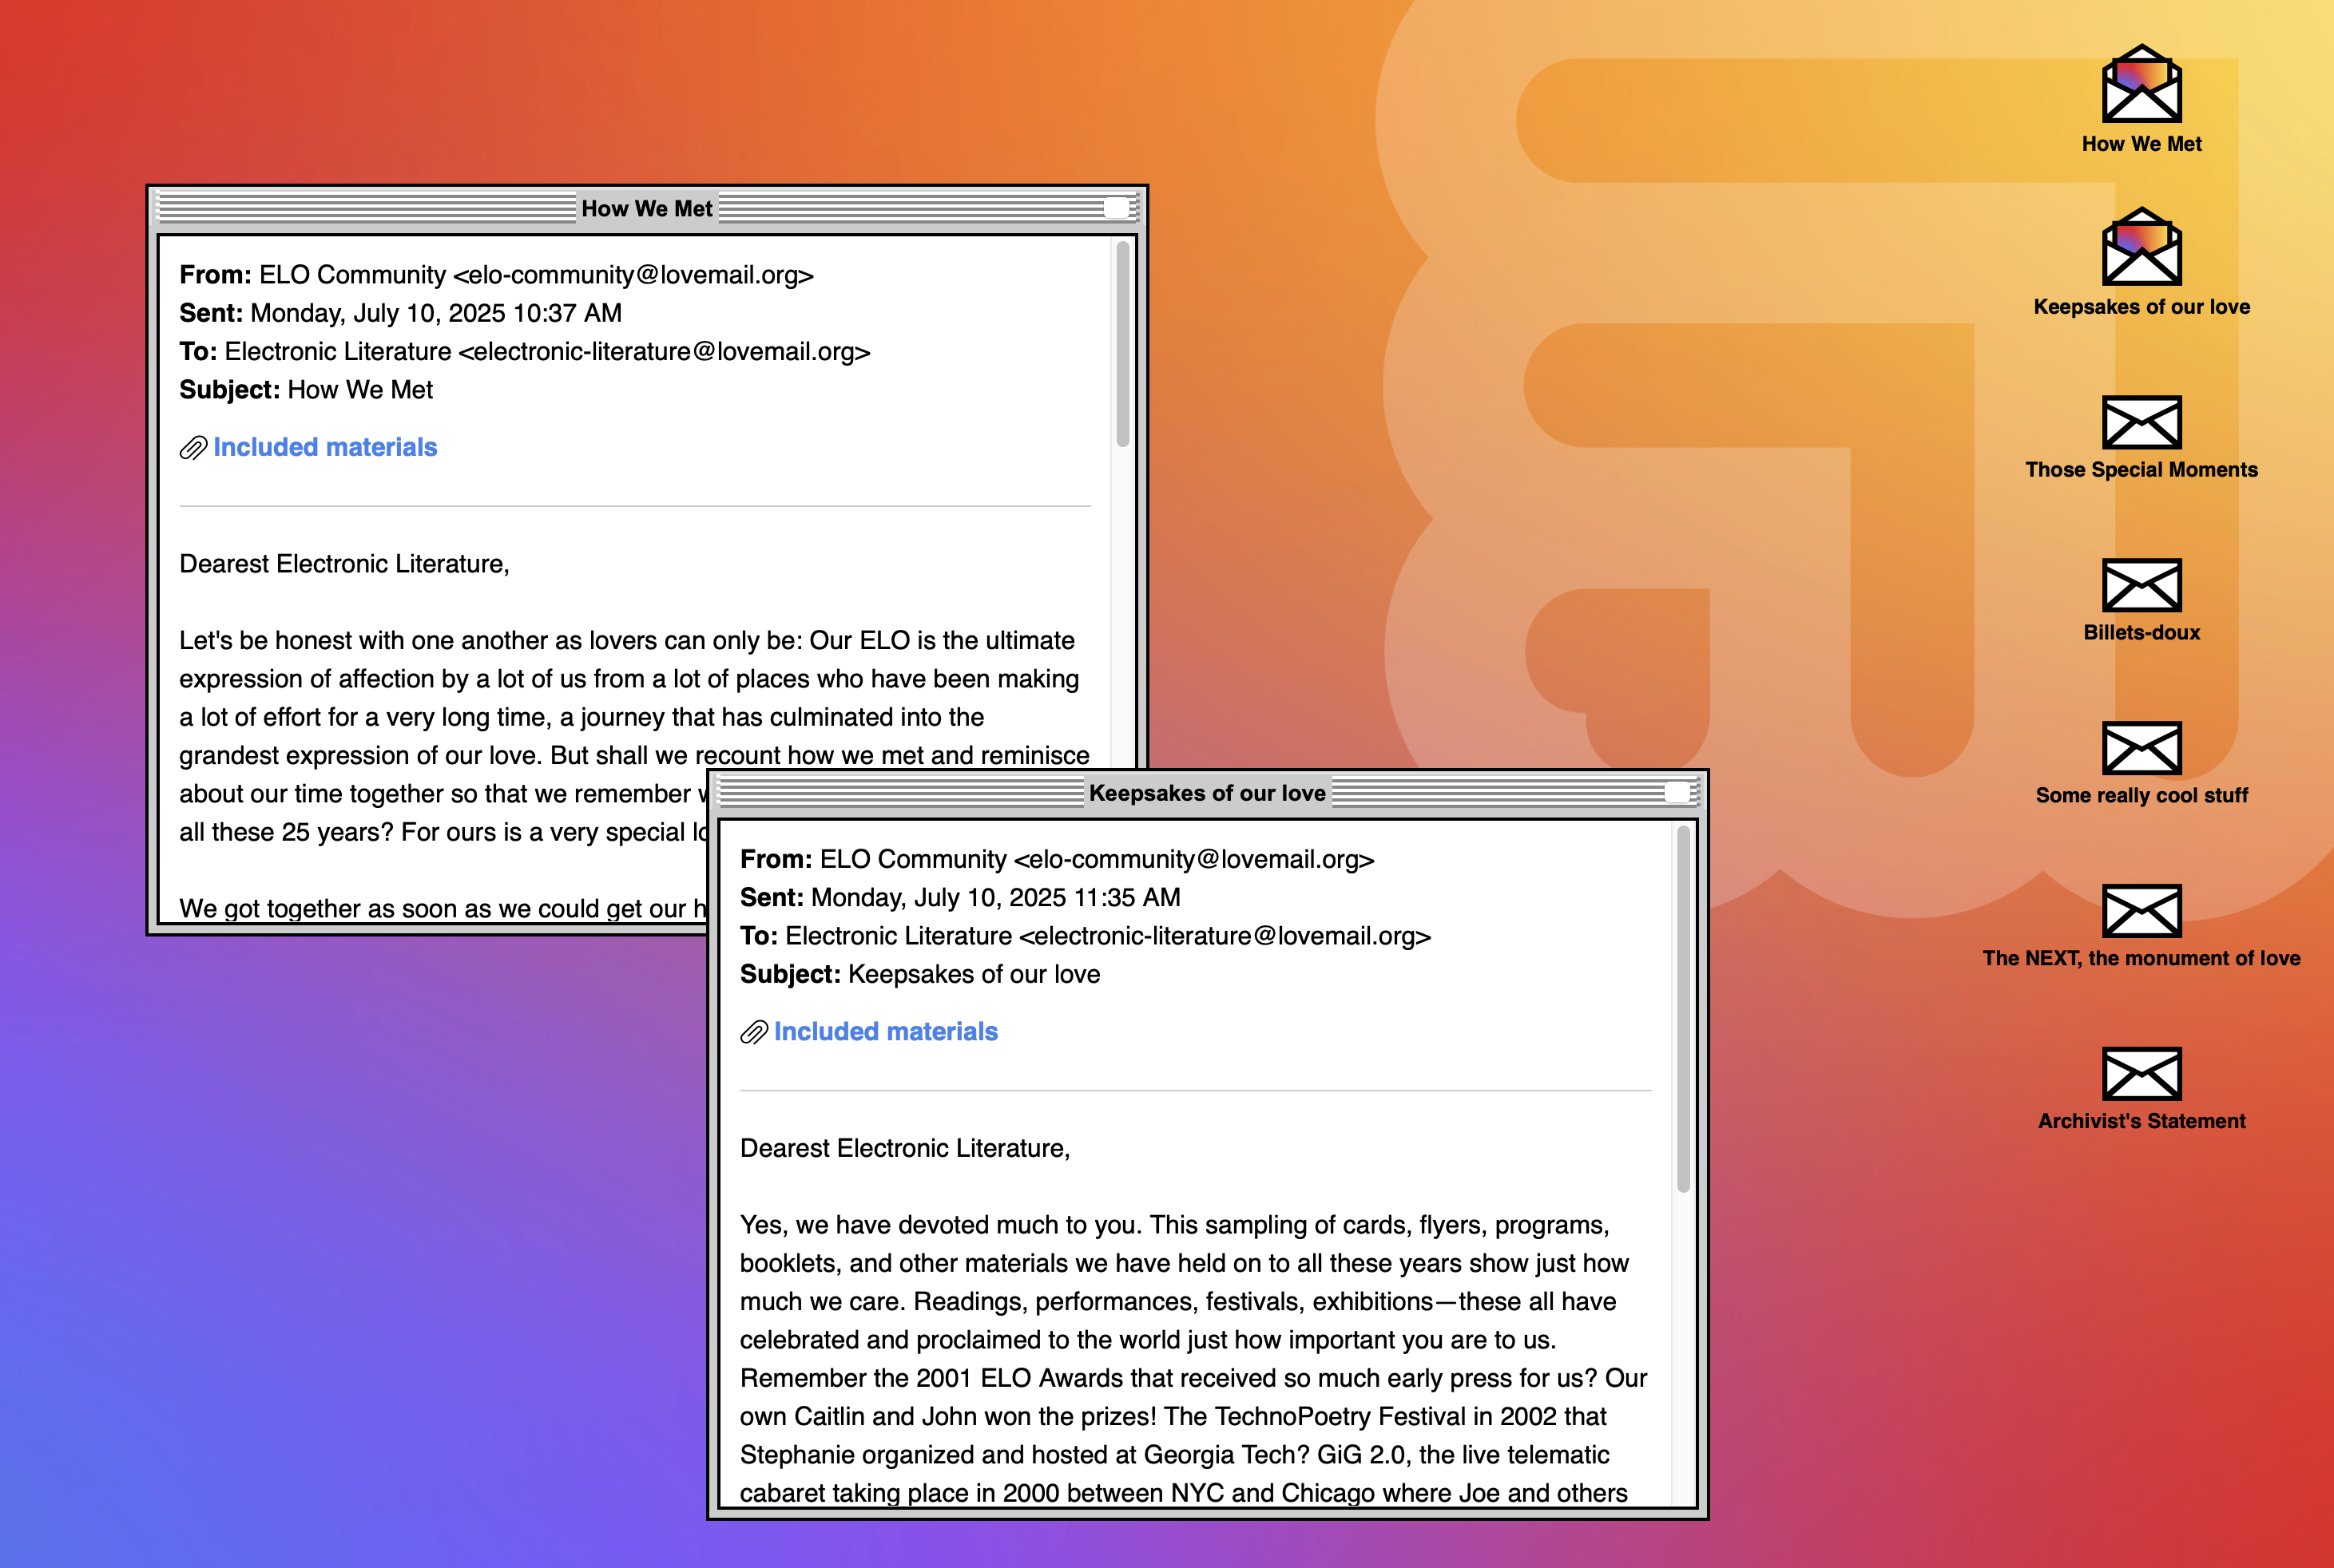Open Those Special Moments envelope icon
The image size is (2334, 1568).
[2141, 422]
